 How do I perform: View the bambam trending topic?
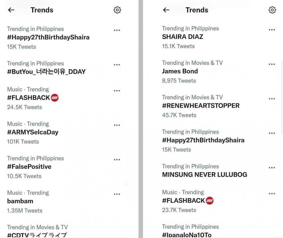tap(20, 201)
